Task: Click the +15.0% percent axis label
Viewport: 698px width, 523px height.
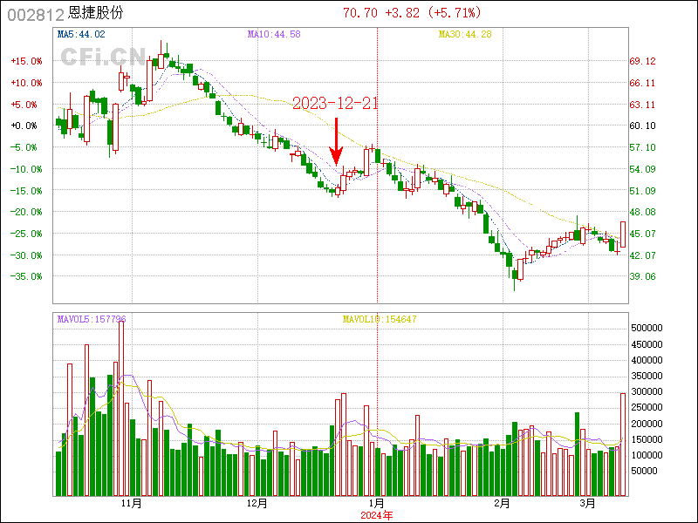Action: pyautogui.click(x=26, y=61)
